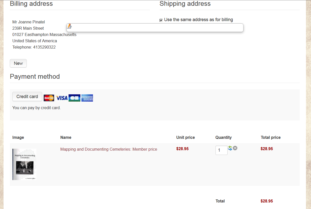The height and width of the screenshot is (209, 311).
Task: Click the CB card logo
Action: (74, 98)
